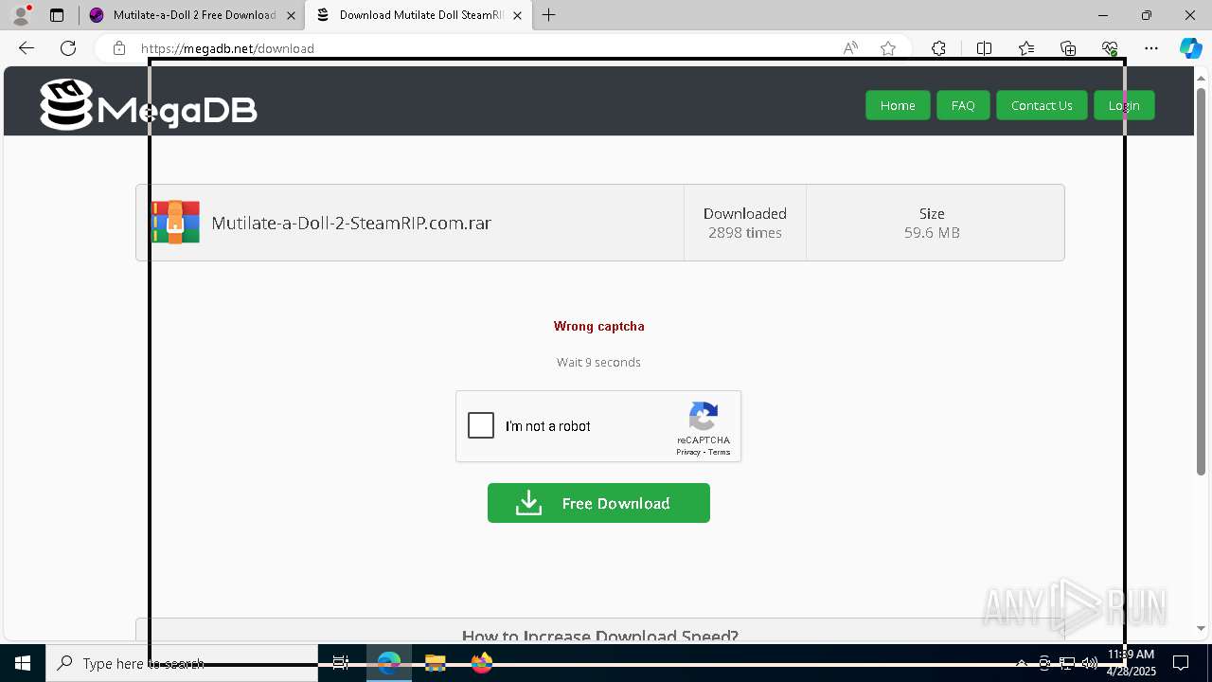Image resolution: width=1212 pixels, height=682 pixels.
Task: Open the taskbar clock and date
Action: (1131, 663)
